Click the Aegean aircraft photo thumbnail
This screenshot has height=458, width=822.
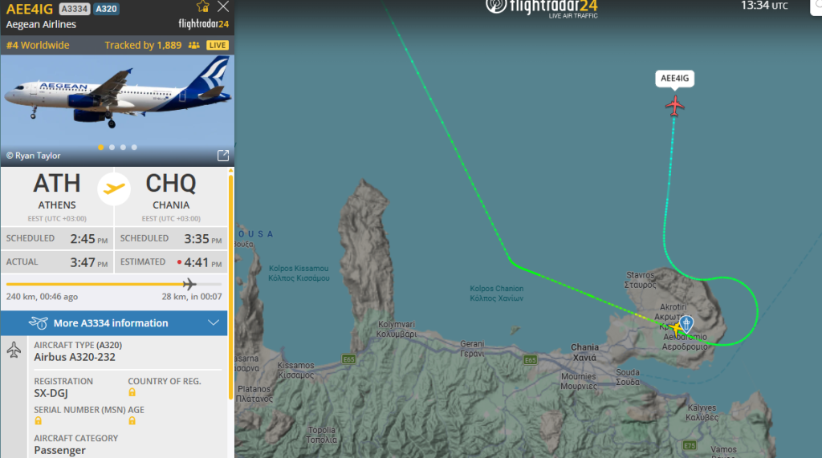[x=117, y=110]
